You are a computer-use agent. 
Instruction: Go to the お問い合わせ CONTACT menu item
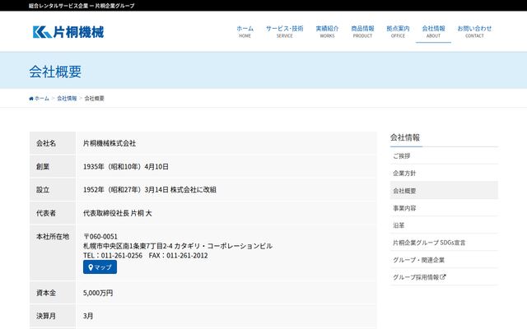click(x=474, y=31)
